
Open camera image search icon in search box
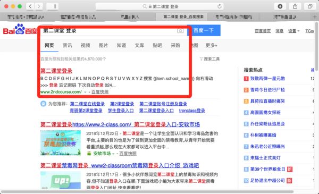tap(180, 31)
